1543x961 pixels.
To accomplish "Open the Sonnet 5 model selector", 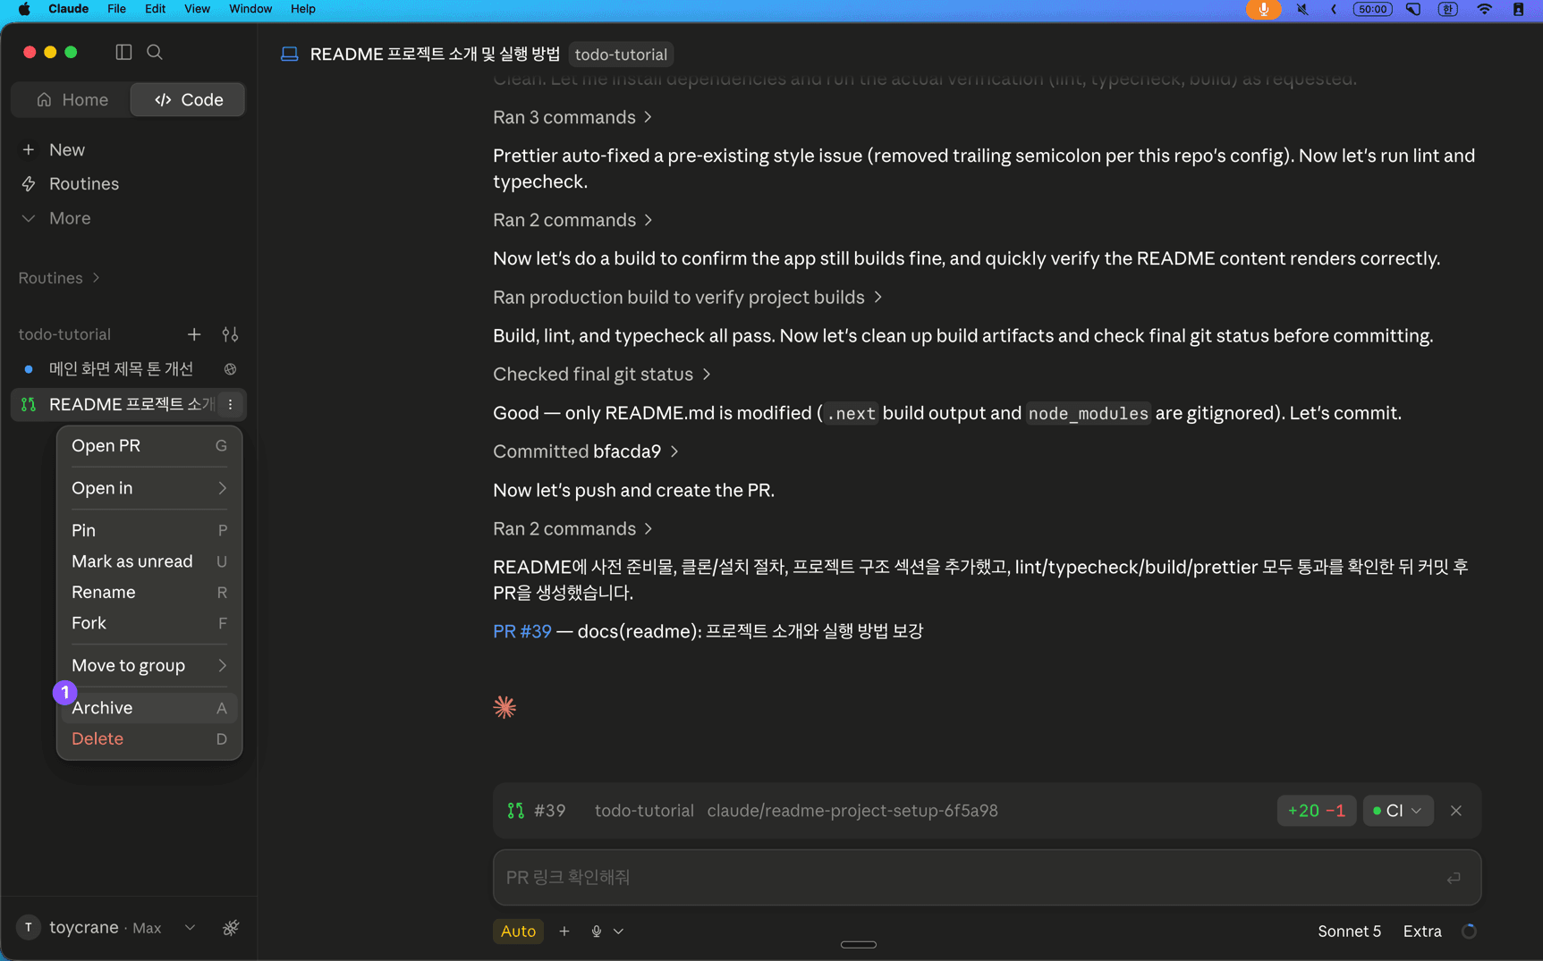I will pyautogui.click(x=1349, y=931).
